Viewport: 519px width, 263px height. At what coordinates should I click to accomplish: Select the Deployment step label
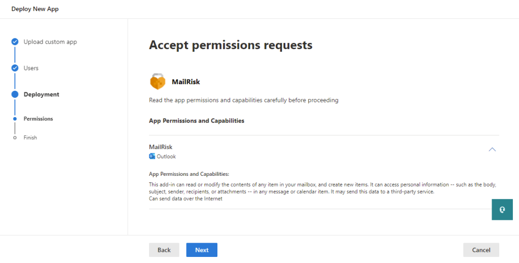pos(42,94)
